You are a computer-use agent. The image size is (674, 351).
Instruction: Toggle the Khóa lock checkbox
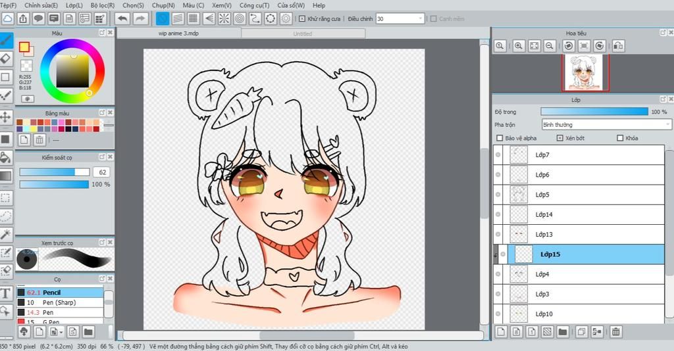[620, 138]
